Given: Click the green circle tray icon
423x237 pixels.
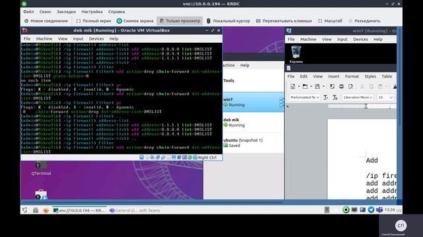Looking at the screenshot, I should click(346, 210).
